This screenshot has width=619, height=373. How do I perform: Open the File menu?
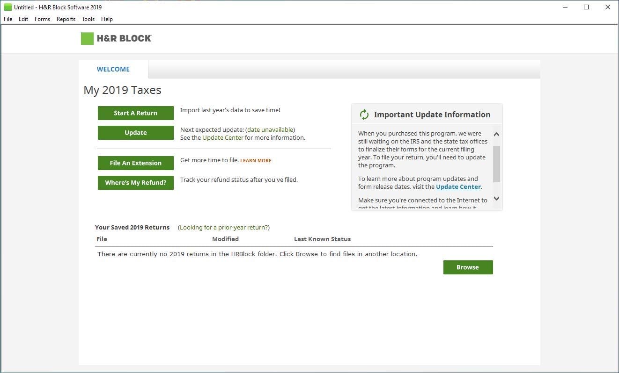[x=8, y=19]
